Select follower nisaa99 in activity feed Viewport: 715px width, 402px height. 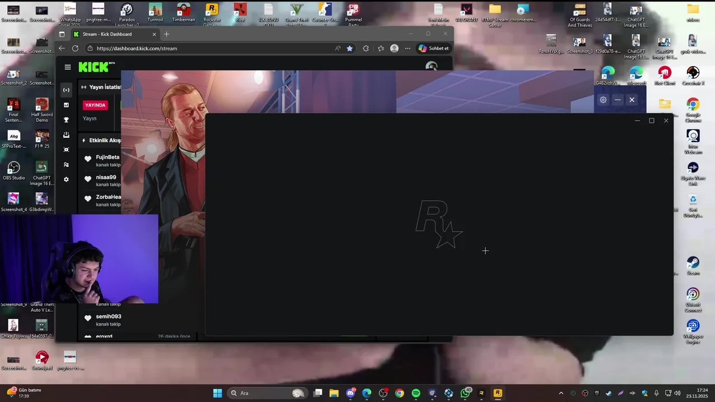[106, 177]
